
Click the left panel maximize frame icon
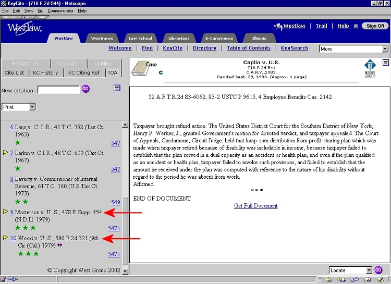(x=117, y=88)
